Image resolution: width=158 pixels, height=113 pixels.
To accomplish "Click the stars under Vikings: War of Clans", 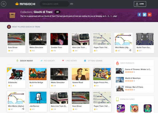I will [130, 90].
